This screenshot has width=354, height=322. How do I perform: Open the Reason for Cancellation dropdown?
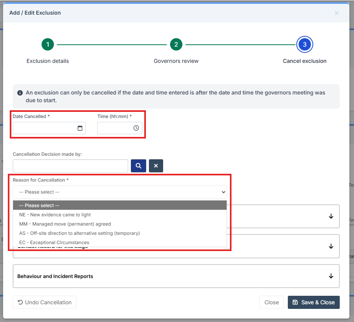(120, 192)
